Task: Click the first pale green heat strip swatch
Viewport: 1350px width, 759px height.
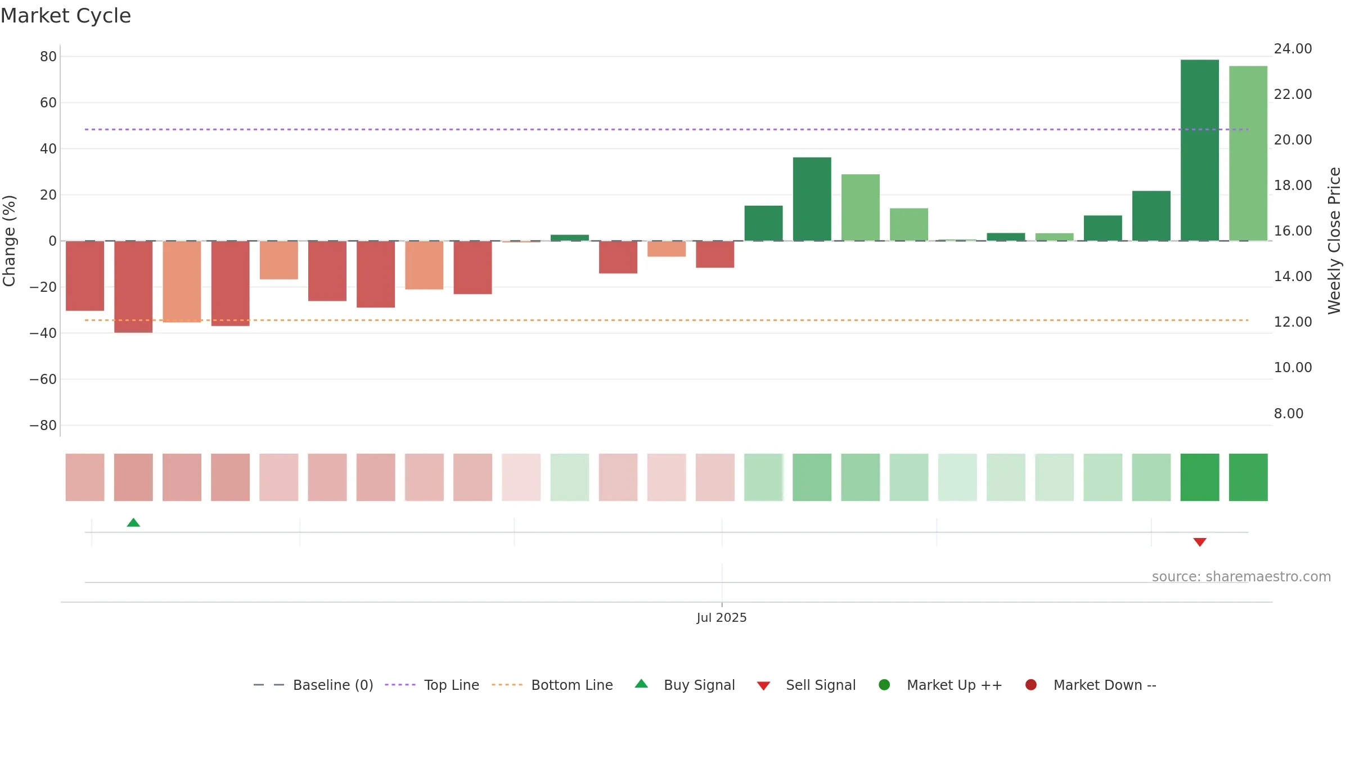Action: [570, 477]
